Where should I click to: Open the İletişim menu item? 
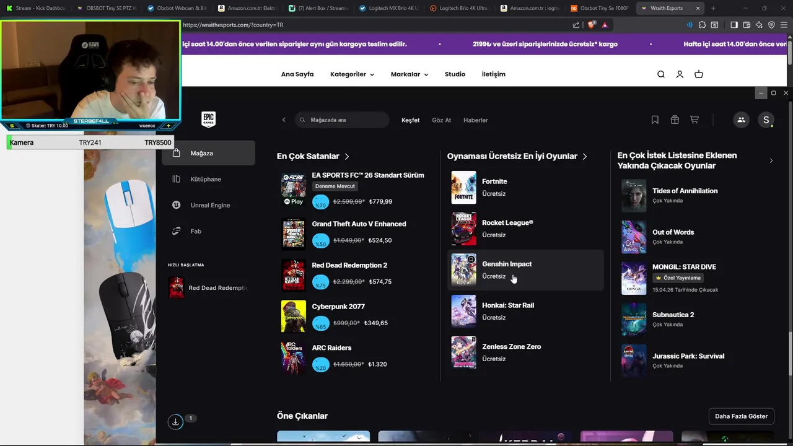coord(494,74)
